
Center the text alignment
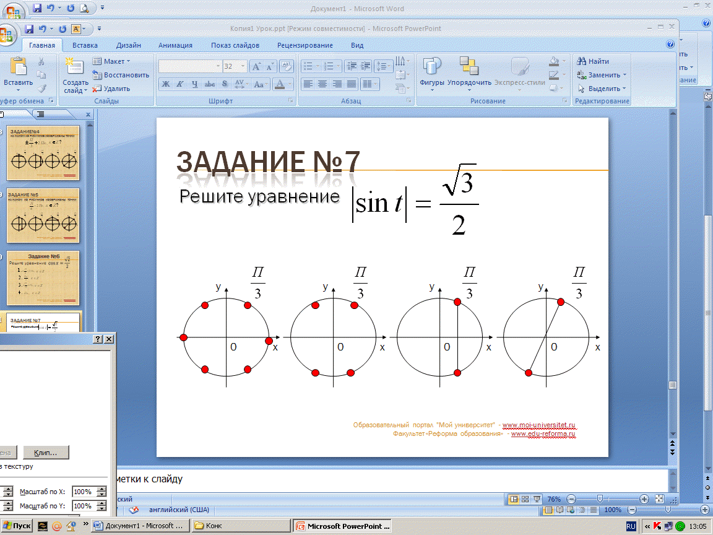tap(322, 84)
